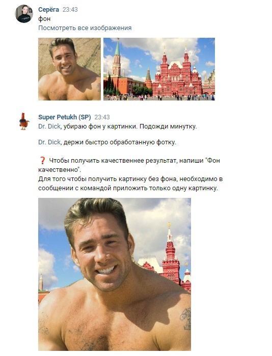272x356 pixels.
Task: Select the фон message text from Серёга
Action: 44,19
